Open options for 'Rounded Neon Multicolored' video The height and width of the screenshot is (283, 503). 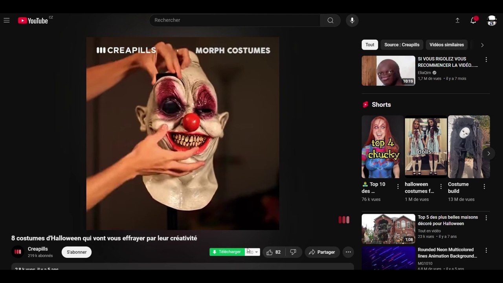pyautogui.click(x=486, y=250)
